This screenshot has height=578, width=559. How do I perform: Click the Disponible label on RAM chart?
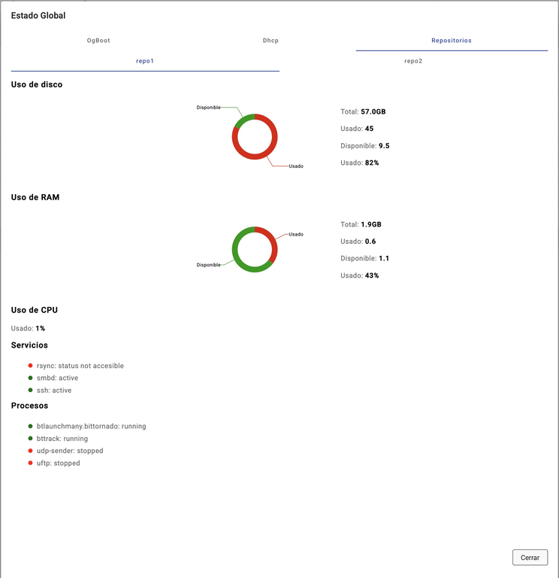(208, 265)
